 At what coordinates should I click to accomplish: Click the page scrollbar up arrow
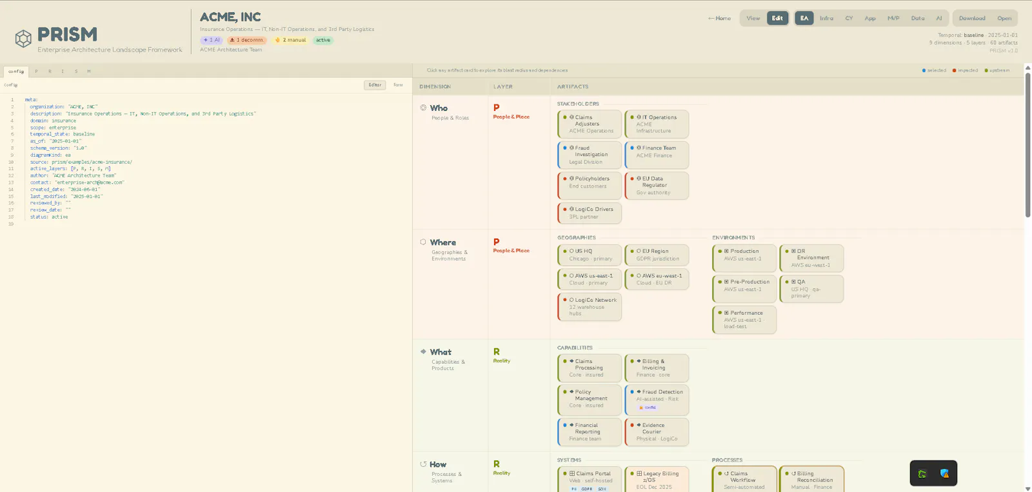point(1027,68)
